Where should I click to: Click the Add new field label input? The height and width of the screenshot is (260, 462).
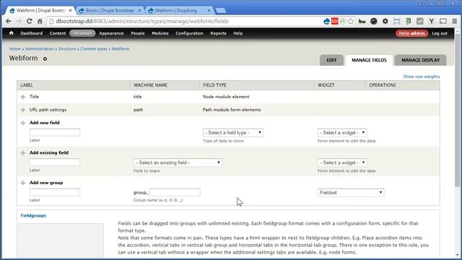55,132
